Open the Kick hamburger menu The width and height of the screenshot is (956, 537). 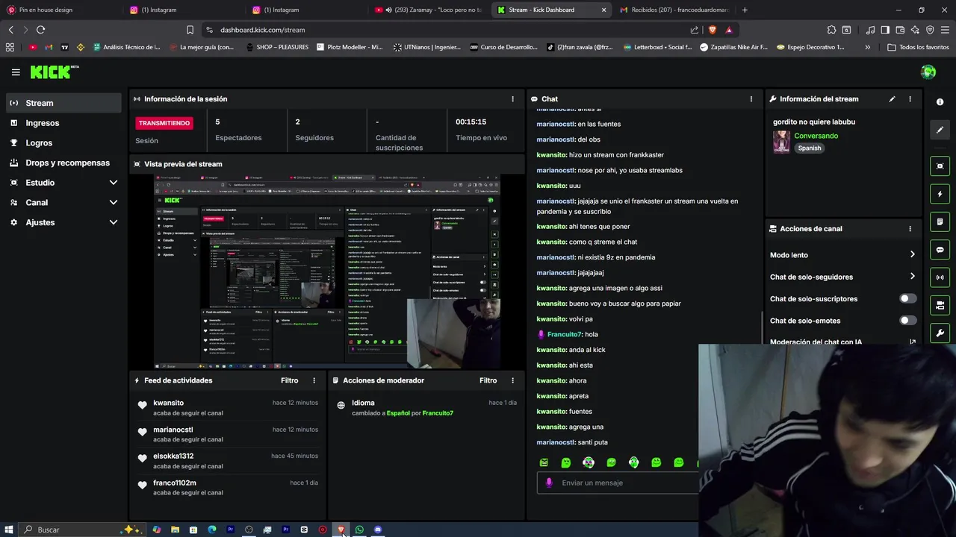tap(16, 72)
